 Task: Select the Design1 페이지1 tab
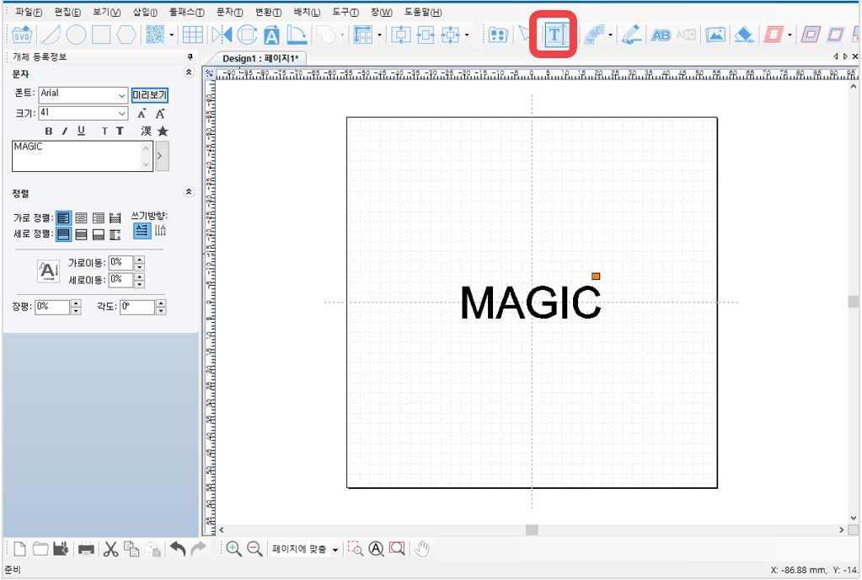(260, 58)
